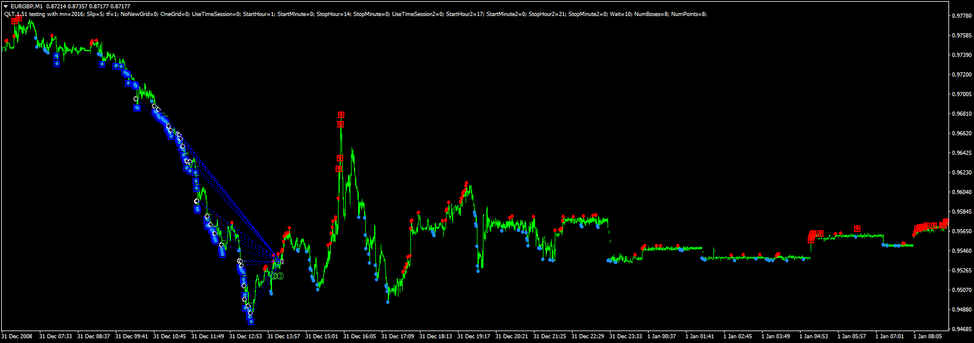The image size is (974, 343).
Task: Click the 31 Dec 08:37 time label
Action: point(94,336)
